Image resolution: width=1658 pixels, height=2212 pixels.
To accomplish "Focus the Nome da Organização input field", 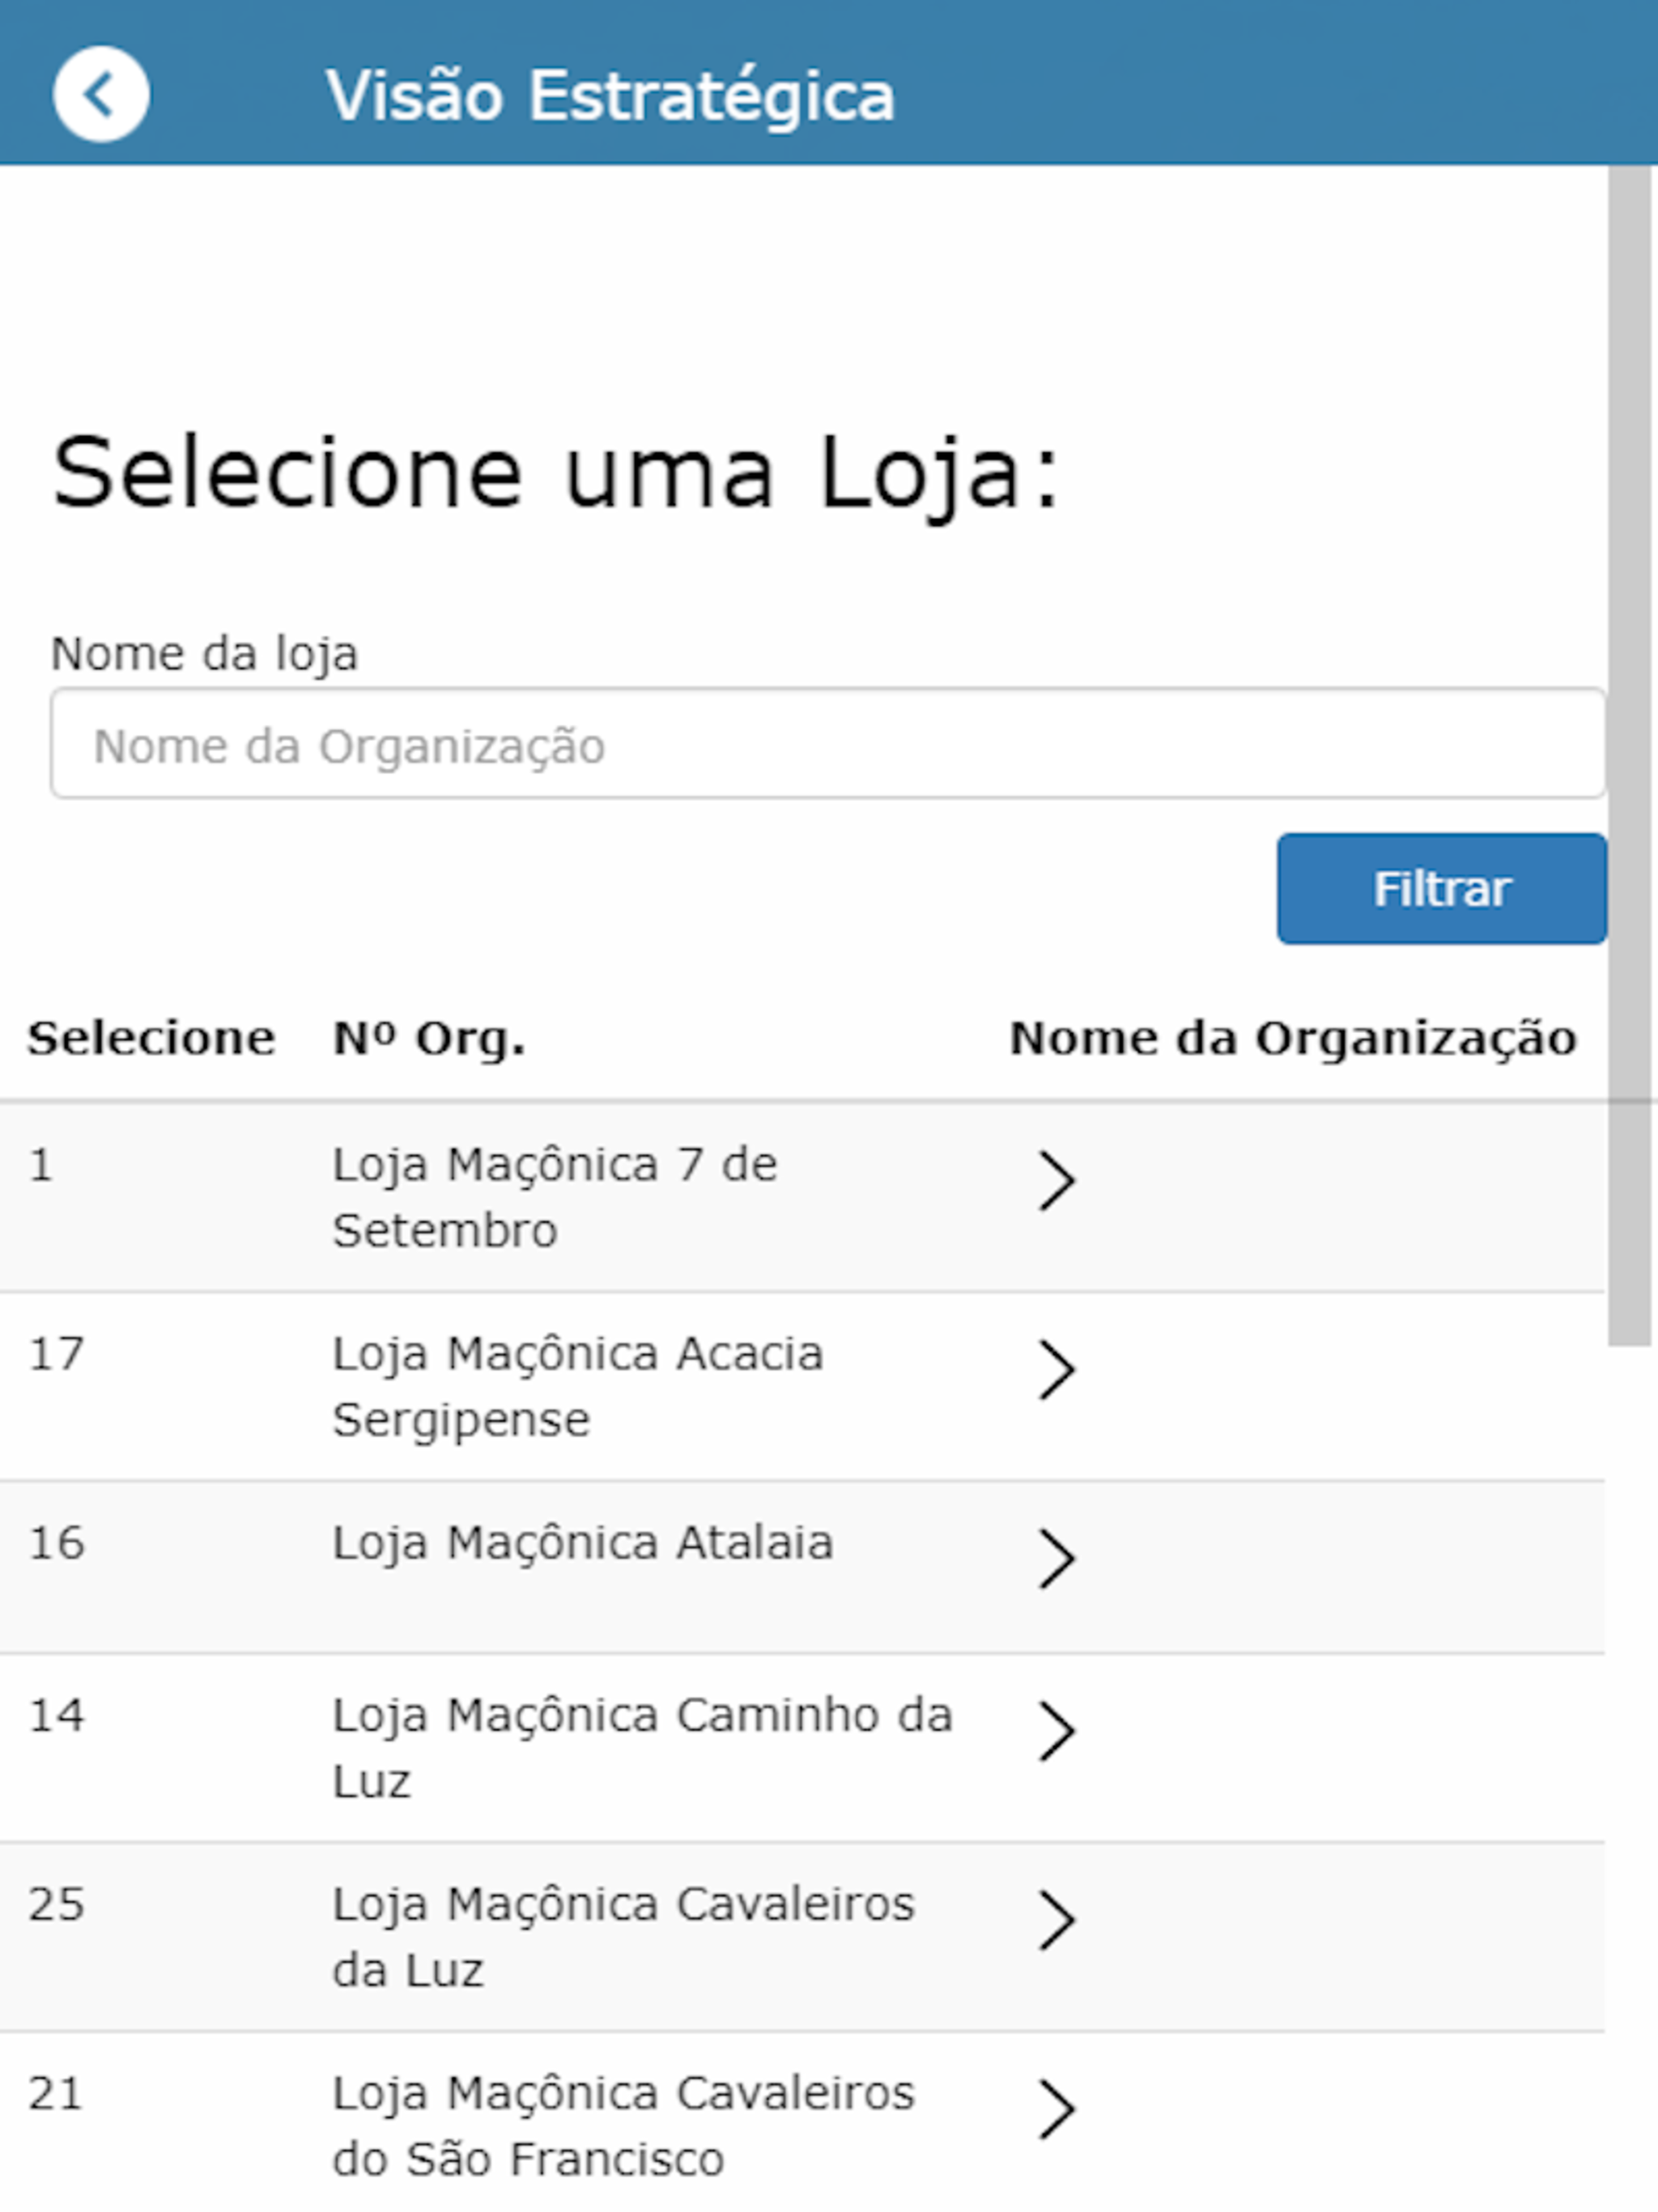I will [828, 743].
